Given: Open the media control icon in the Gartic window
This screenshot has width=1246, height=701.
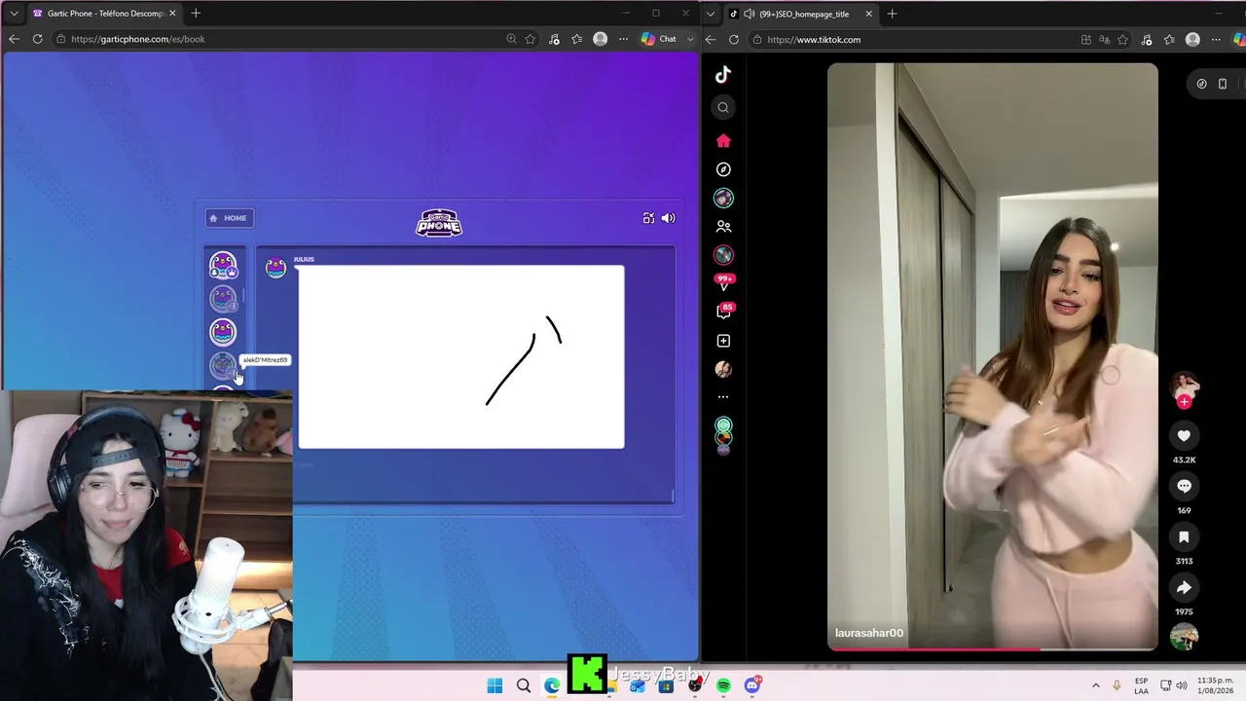Looking at the screenshot, I should [x=554, y=39].
